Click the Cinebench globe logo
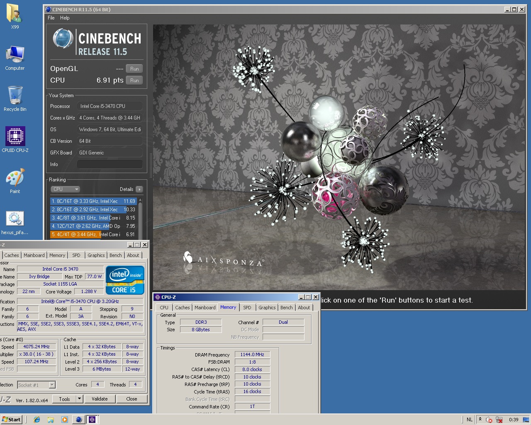 click(63, 38)
